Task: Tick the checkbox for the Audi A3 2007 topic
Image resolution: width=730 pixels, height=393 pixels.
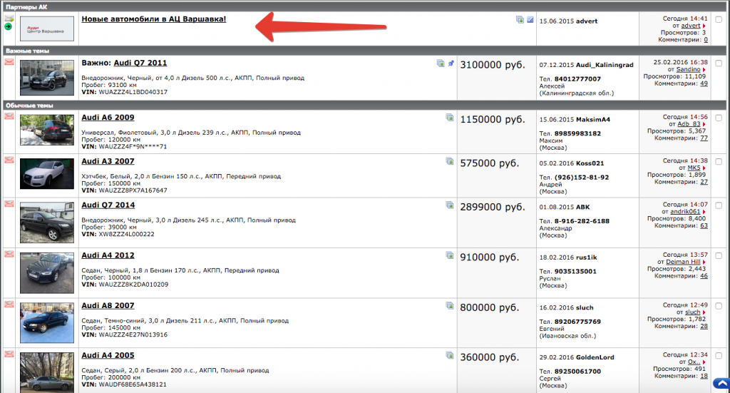Action: coord(719,162)
